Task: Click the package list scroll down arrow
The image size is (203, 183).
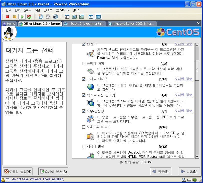Action: pyautogui.click(x=197, y=156)
